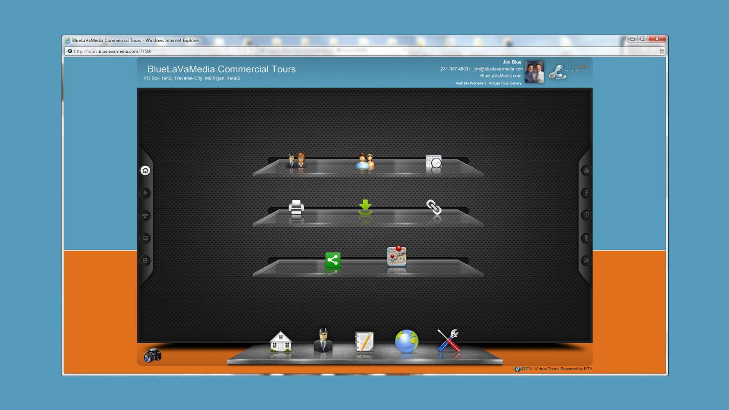Click the green share icon
The image size is (729, 410).
coord(333,260)
